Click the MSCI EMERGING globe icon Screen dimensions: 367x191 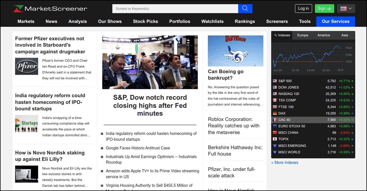pos(275,146)
